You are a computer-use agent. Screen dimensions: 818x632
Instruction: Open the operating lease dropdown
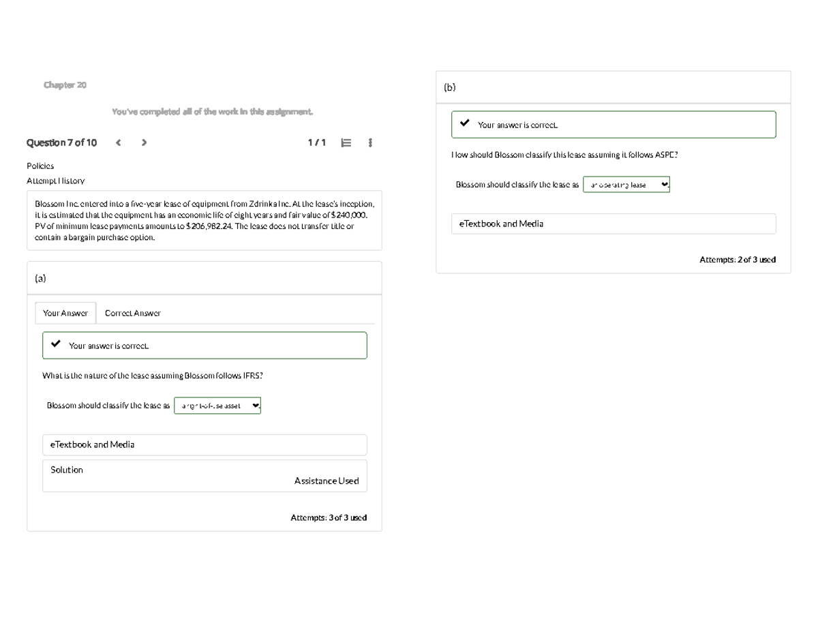[x=626, y=185]
